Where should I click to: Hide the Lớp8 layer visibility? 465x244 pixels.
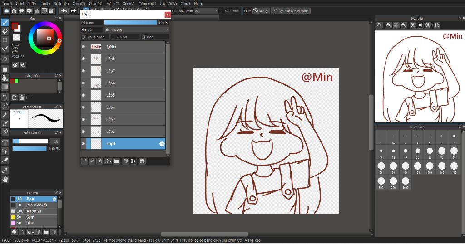point(83,59)
